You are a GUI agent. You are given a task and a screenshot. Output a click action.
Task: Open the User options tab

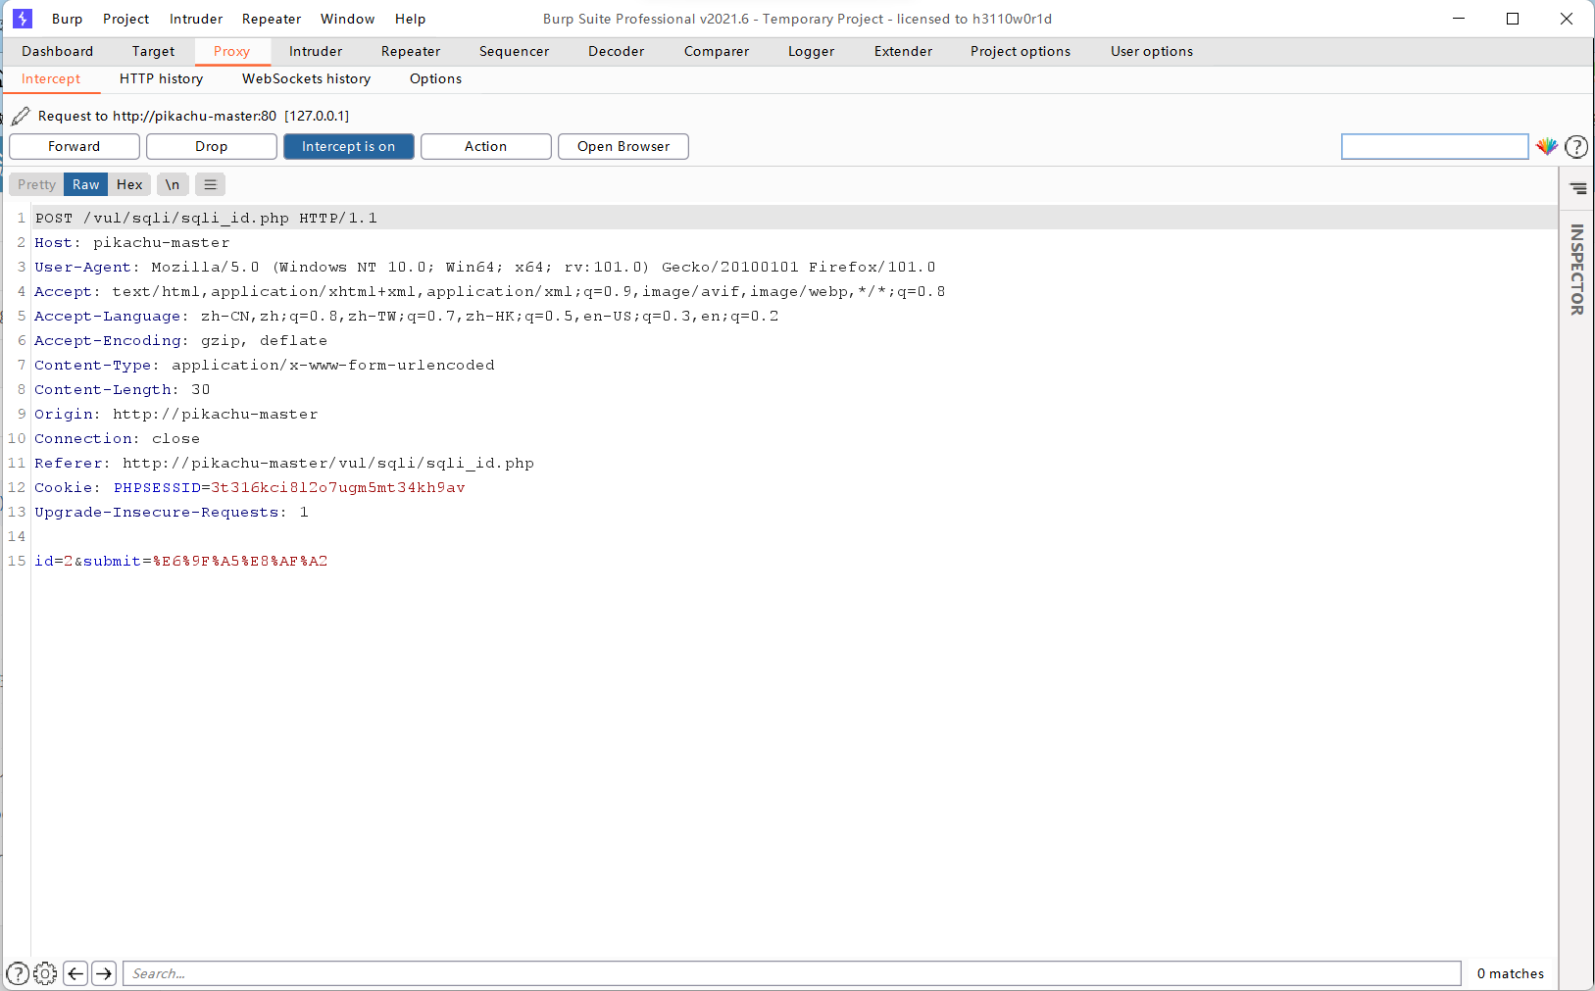1152,51
